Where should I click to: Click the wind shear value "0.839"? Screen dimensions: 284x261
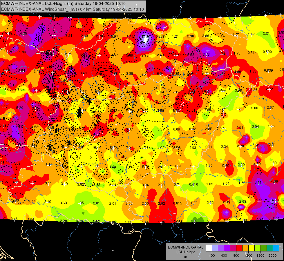click(268, 70)
